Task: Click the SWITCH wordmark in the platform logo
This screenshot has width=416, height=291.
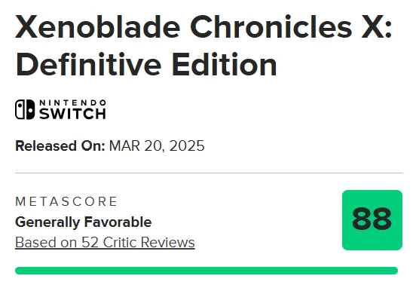Action: click(72, 114)
